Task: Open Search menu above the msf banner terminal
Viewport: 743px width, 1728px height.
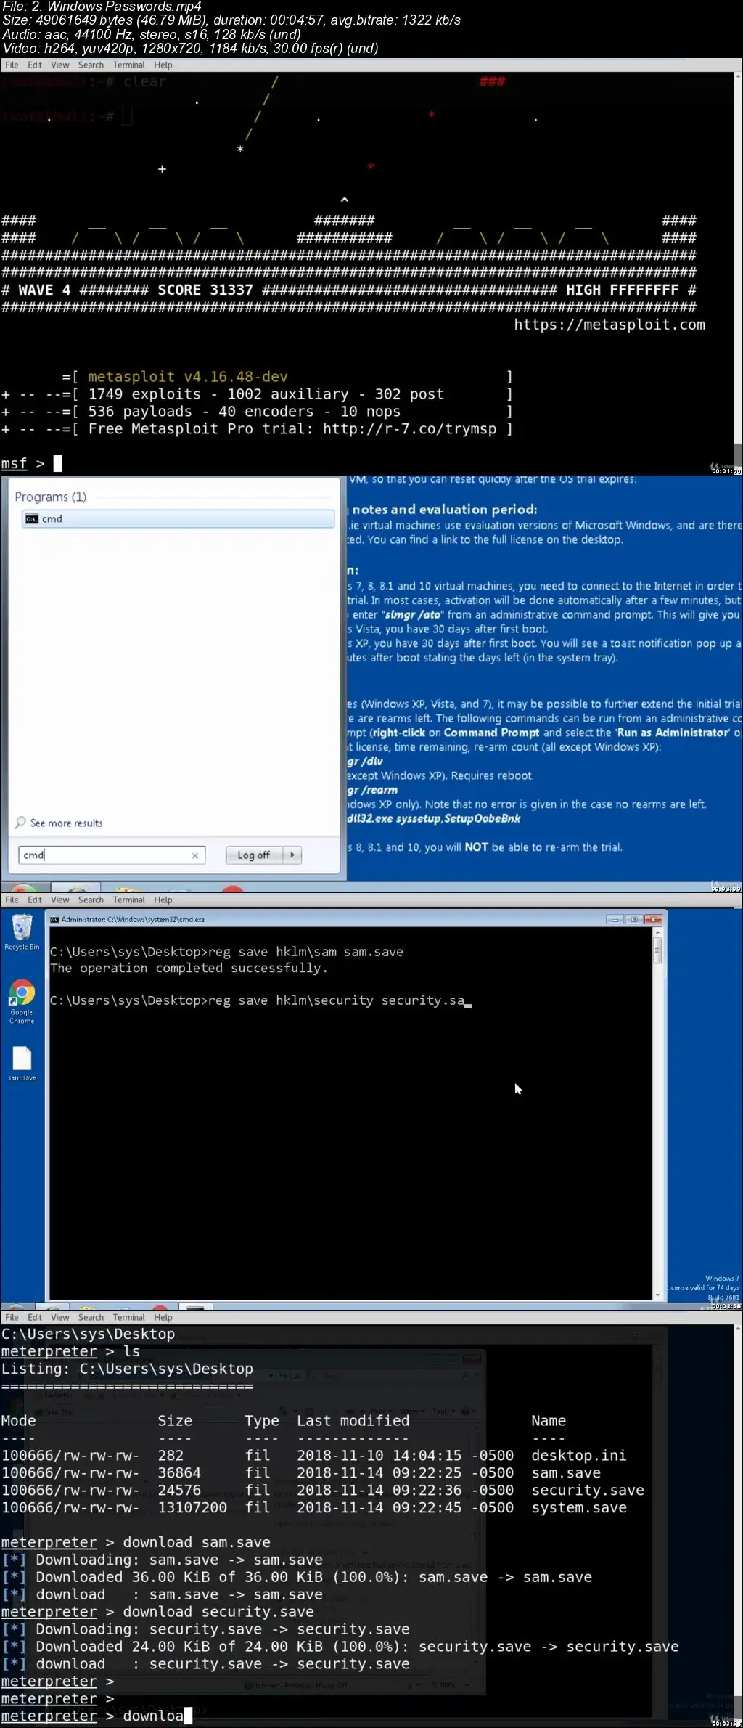Action: pos(91,65)
